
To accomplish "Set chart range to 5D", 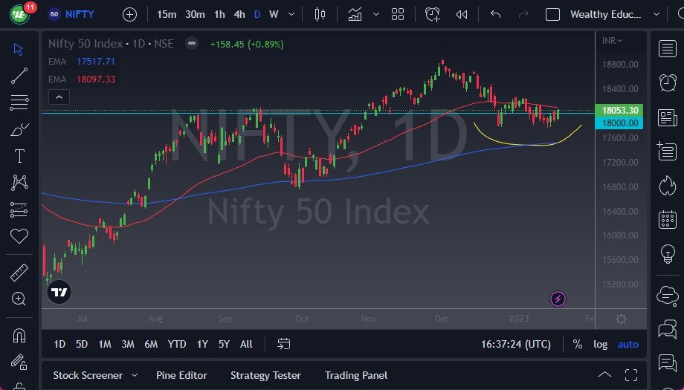I will tap(82, 344).
